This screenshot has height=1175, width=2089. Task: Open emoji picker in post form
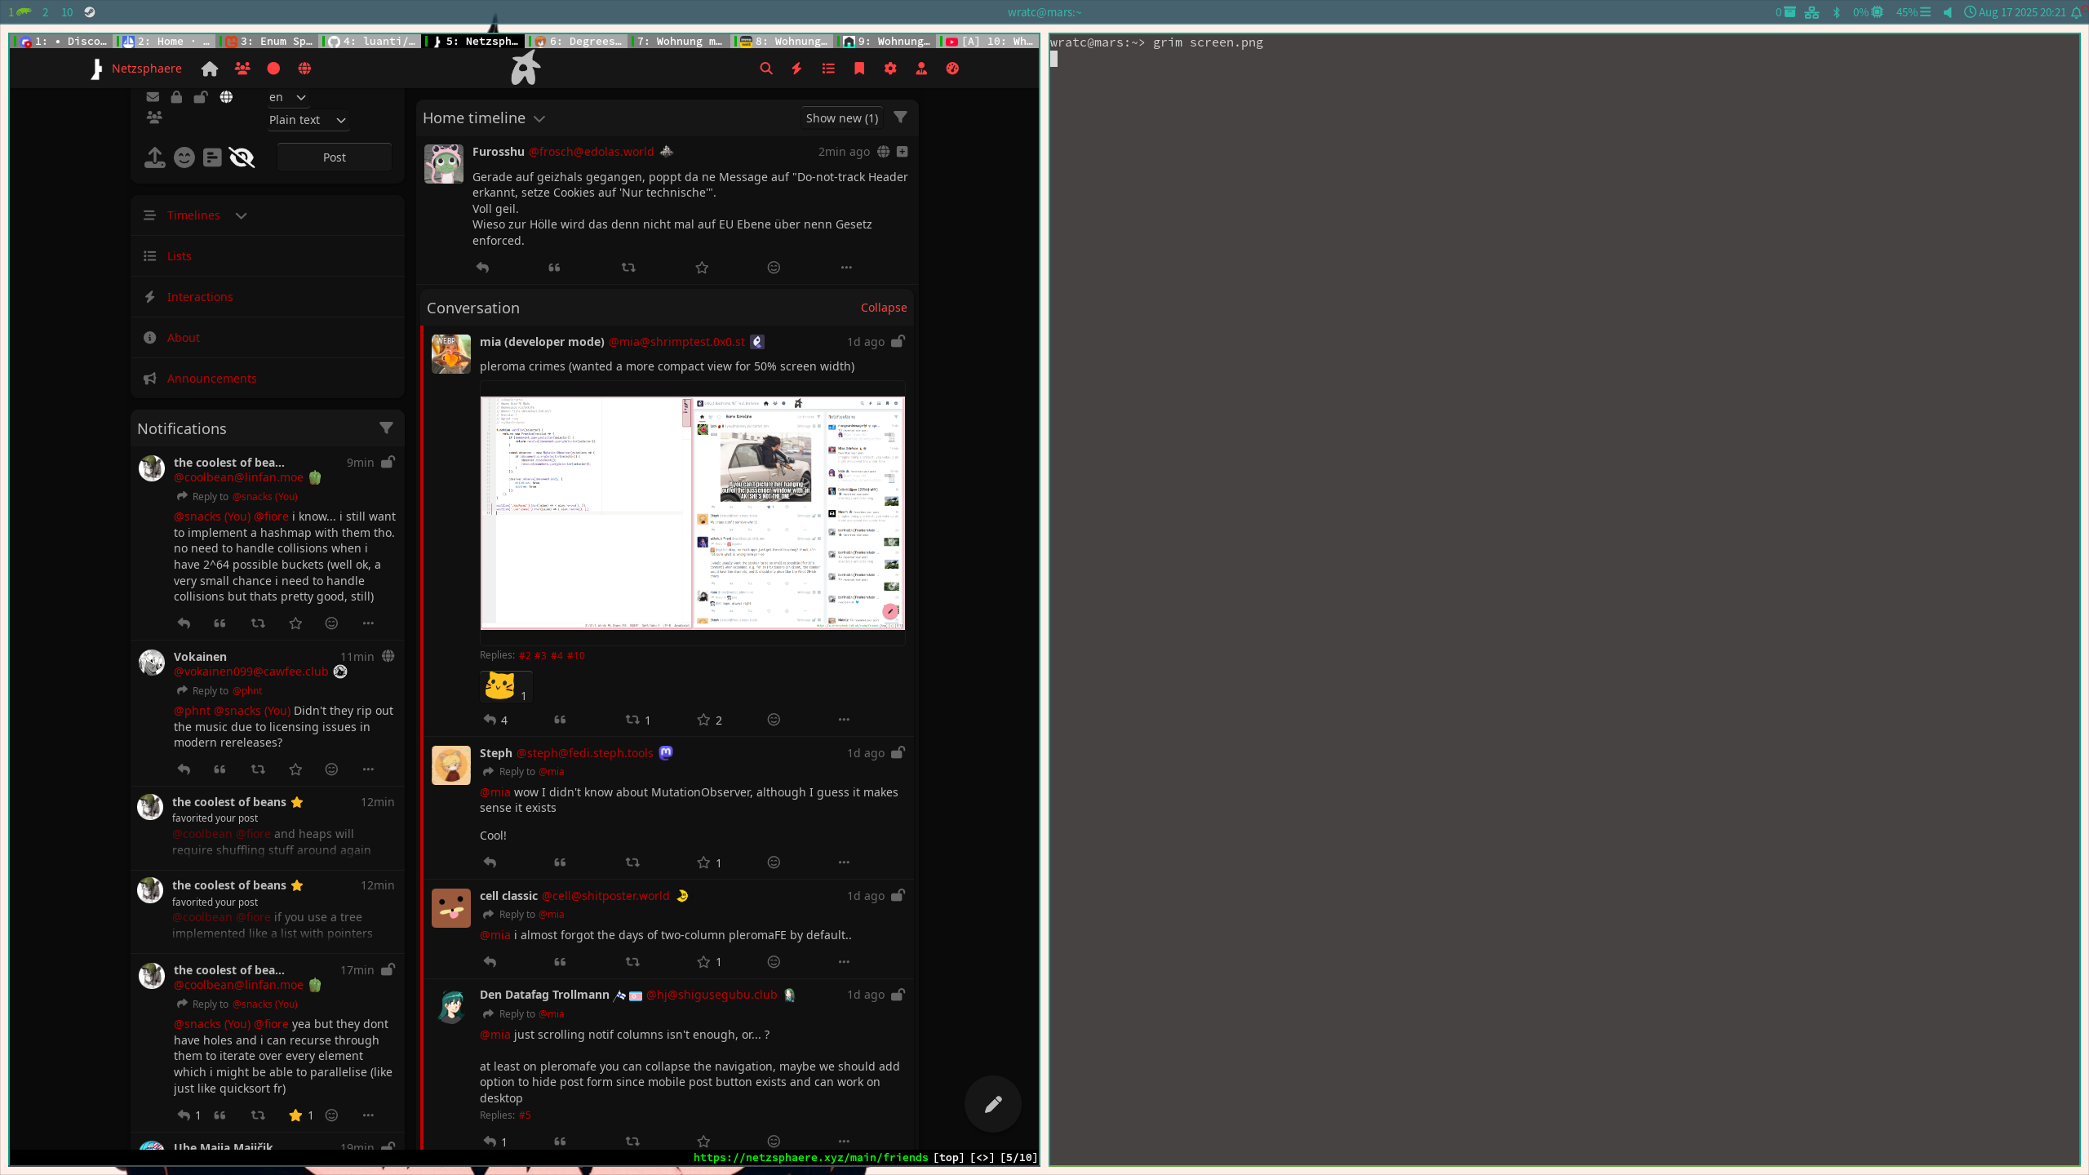(184, 157)
